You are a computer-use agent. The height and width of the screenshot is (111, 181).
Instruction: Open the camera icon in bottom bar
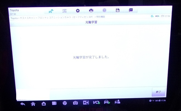click(75, 103)
